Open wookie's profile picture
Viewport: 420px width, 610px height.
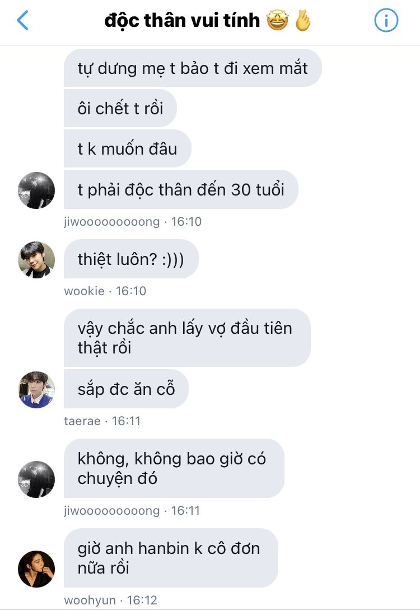click(36, 259)
